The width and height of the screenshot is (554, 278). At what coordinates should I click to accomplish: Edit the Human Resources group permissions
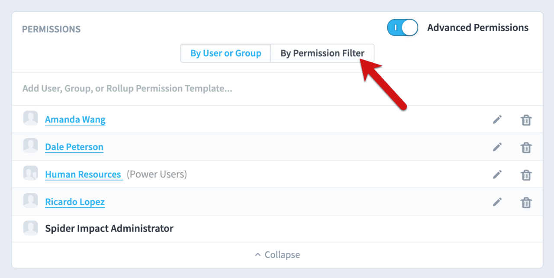[x=497, y=175]
